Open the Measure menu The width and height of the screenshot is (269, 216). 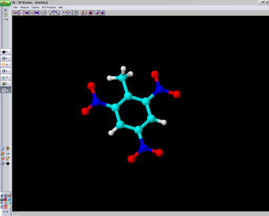pyautogui.click(x=25, y=7)
